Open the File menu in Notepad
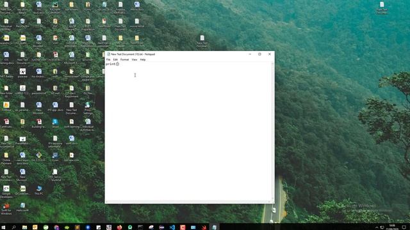Image resolution: width=410 pixels, height=230 pixels. coord(108,59)
